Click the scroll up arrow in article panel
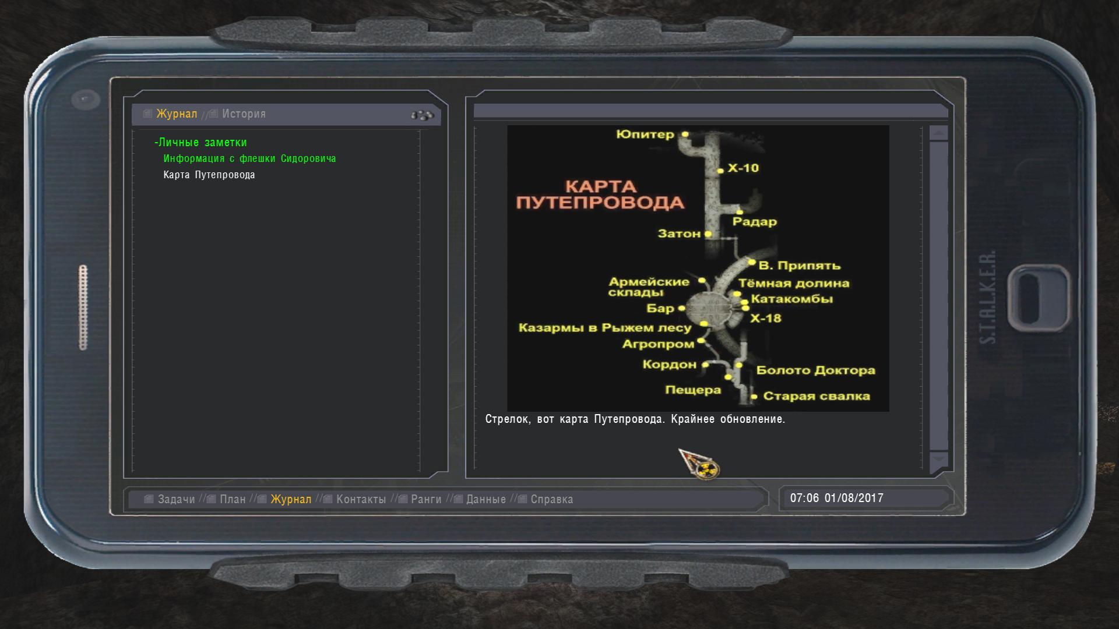 938,133
